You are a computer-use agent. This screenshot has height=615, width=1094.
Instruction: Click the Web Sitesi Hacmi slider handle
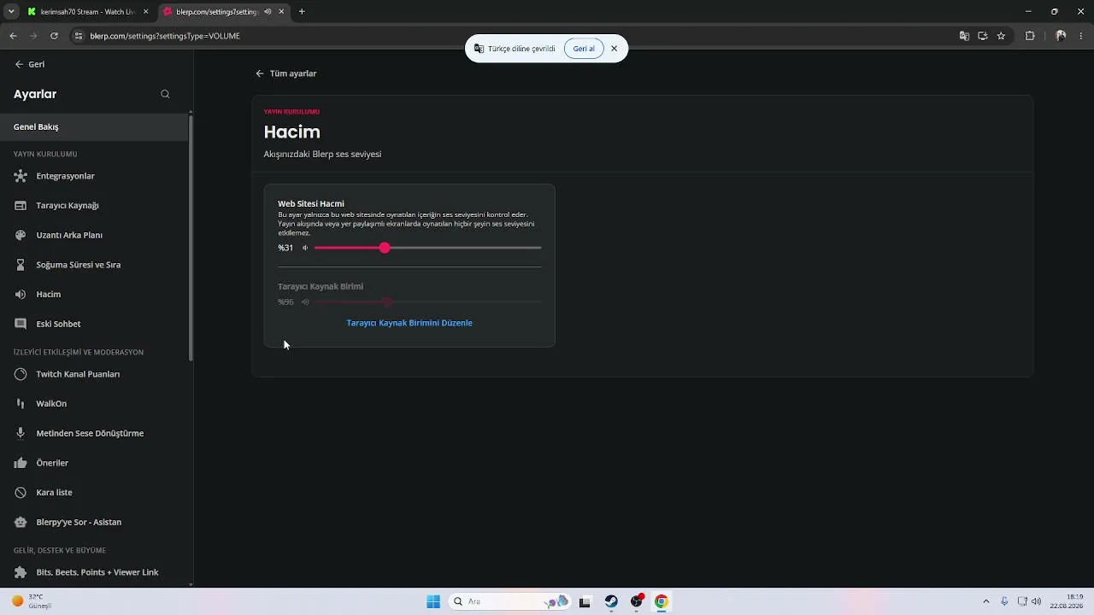385,248
